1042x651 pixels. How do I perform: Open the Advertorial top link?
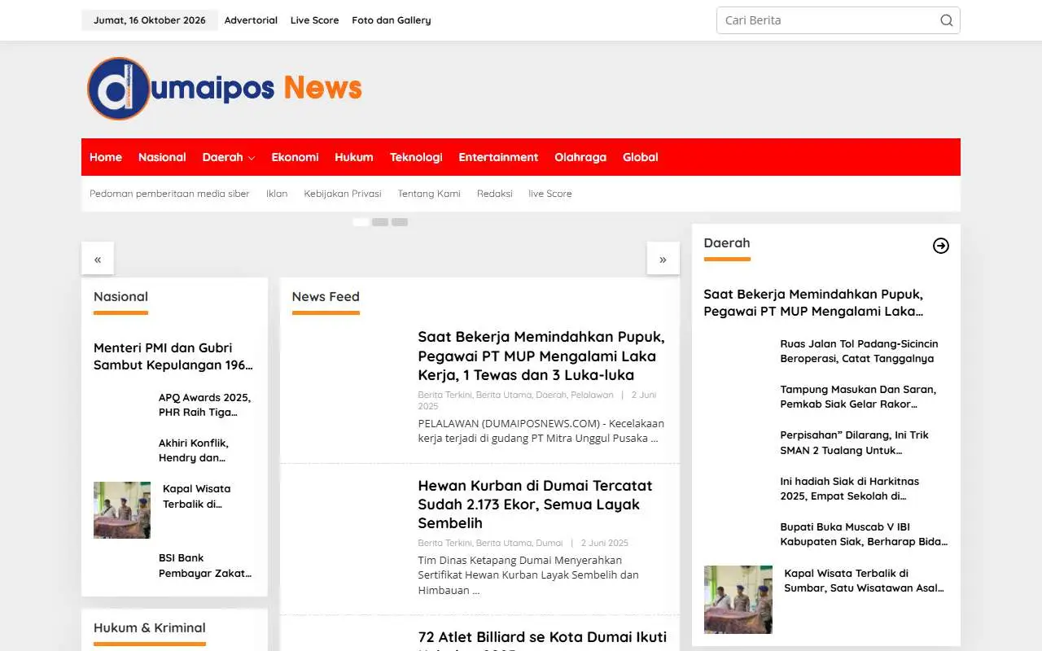(x=251, y=20)
